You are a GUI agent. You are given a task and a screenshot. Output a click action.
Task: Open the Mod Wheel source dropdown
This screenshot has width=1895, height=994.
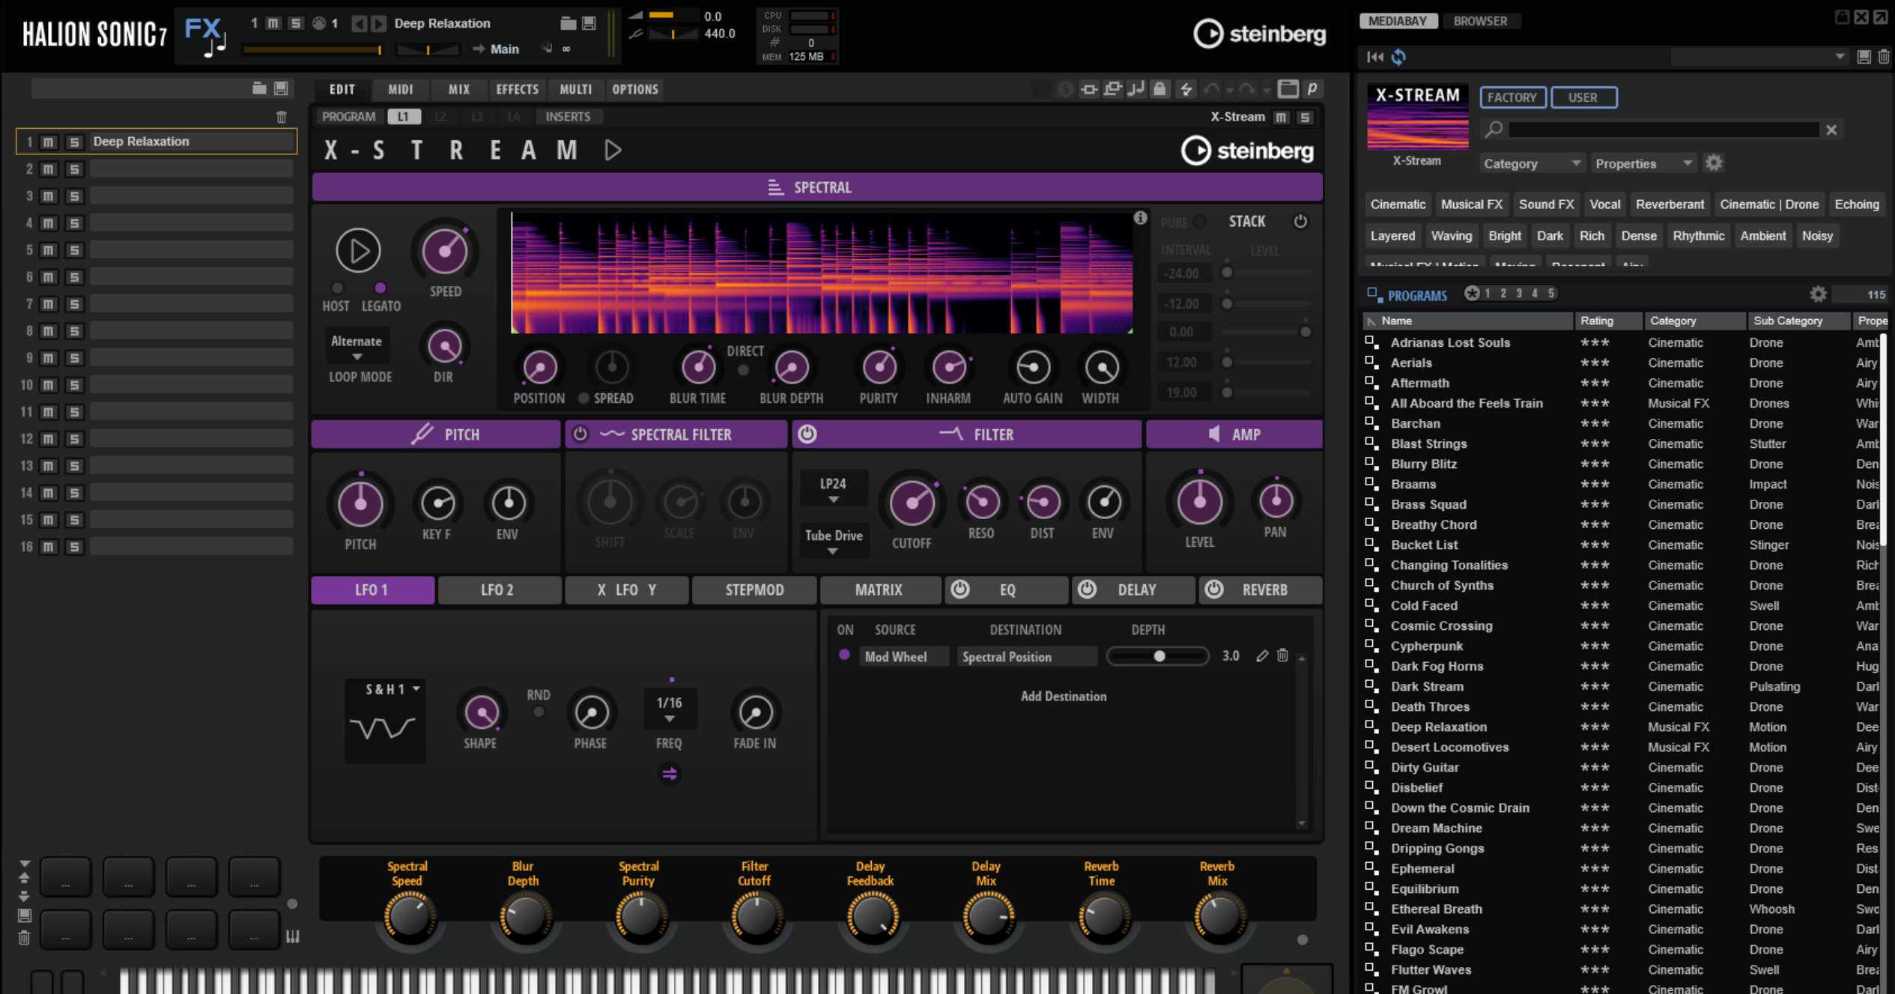903,657
